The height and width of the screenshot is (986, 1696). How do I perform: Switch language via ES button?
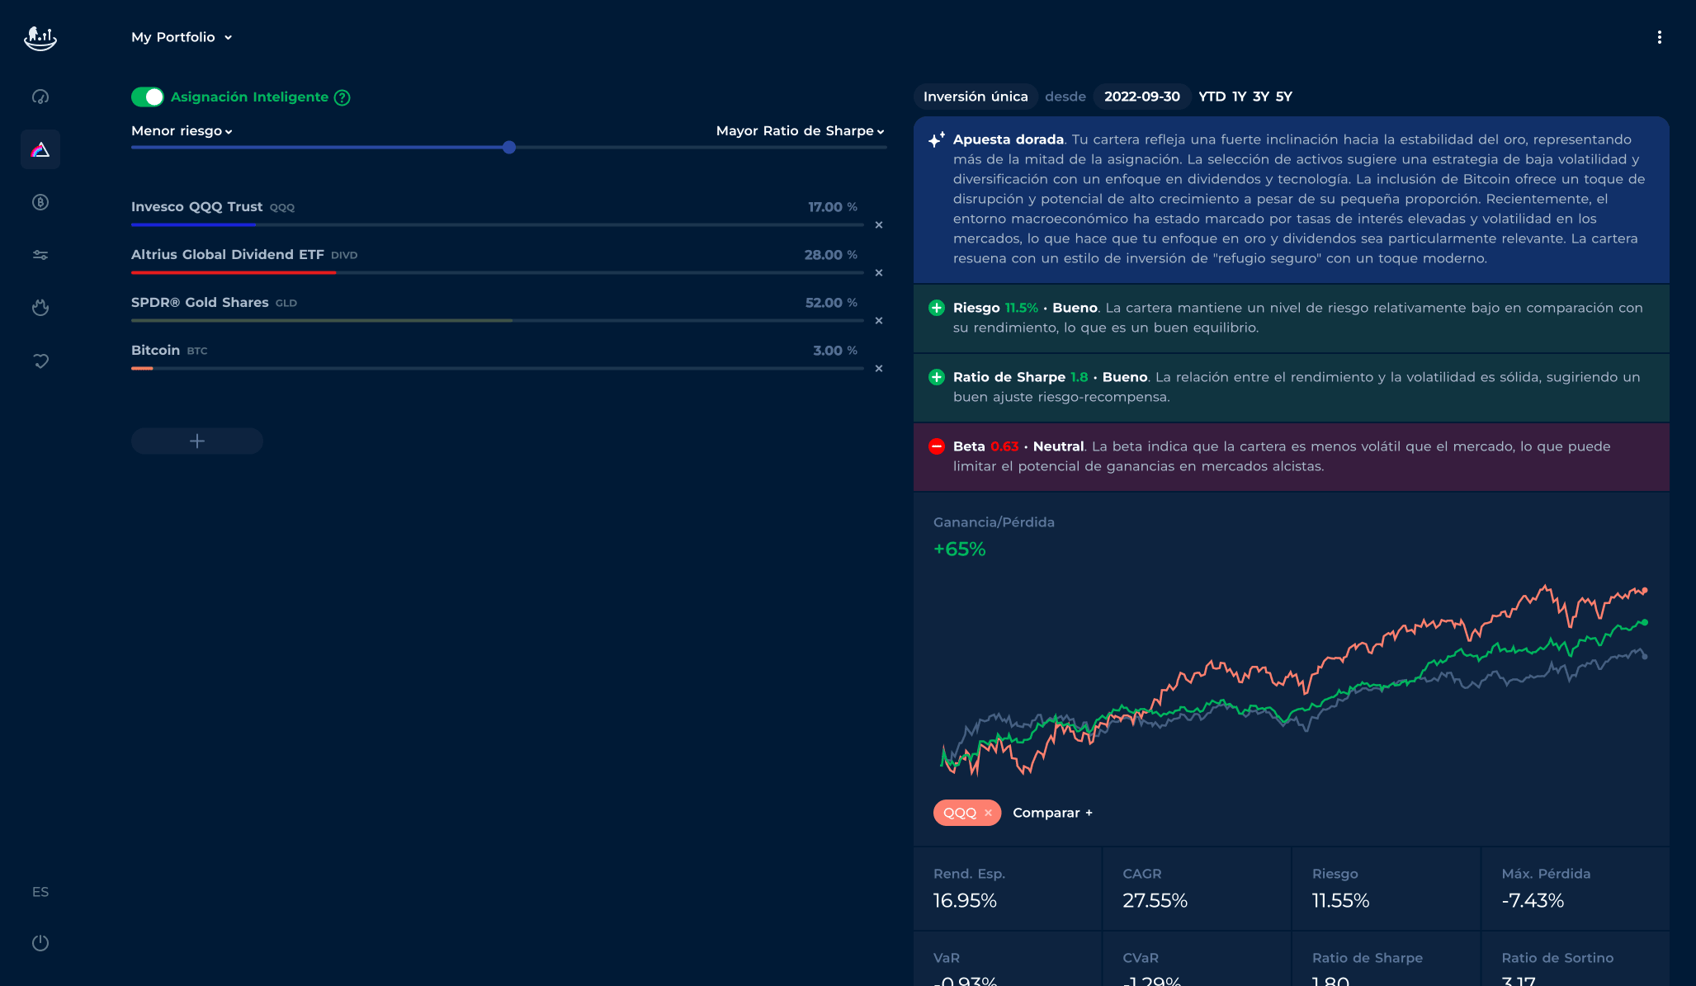click(x=40, y=892)
